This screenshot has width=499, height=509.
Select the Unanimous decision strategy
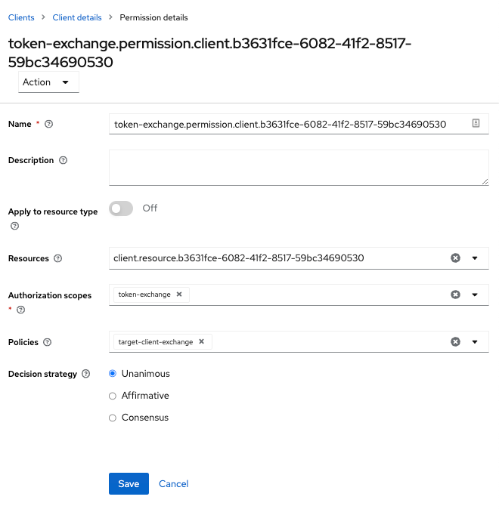pos(113,374)
